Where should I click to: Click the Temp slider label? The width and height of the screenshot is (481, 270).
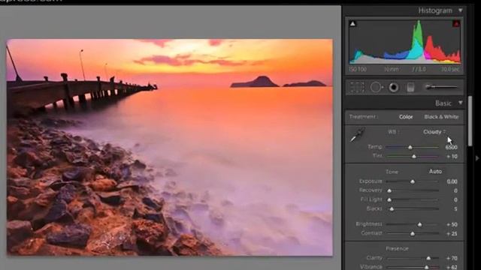coord(375,147)
